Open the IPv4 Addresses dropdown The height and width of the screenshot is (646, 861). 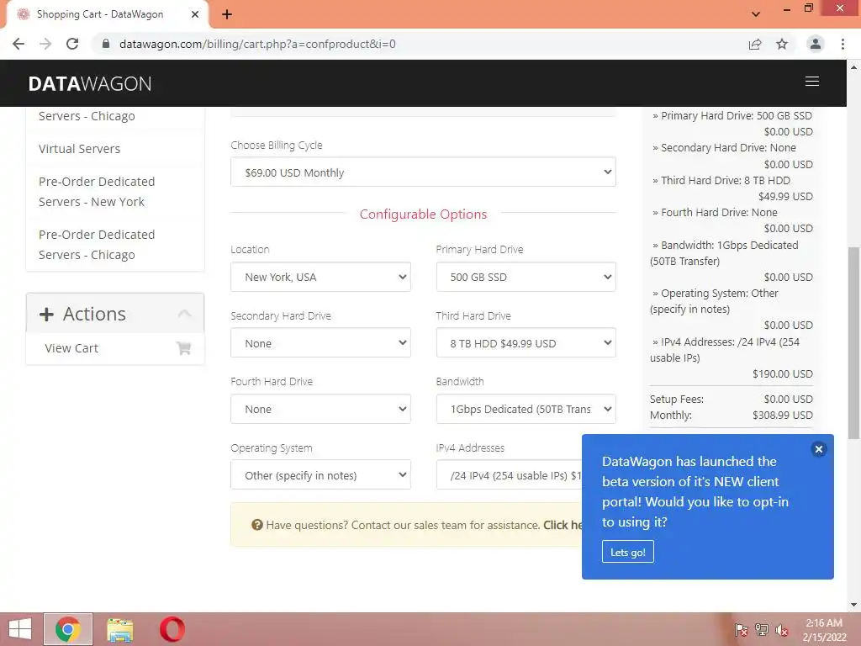click(509, 474)
